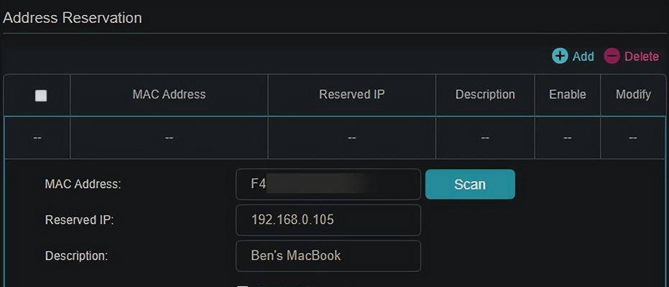The width and height of the screenshot is (669, 287).
Task: Click the Scan button
Action: (470, 184)
